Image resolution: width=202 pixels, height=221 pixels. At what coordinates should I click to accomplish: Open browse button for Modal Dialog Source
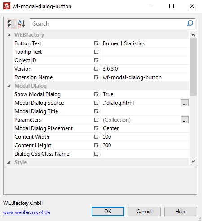tap(184, 103)
